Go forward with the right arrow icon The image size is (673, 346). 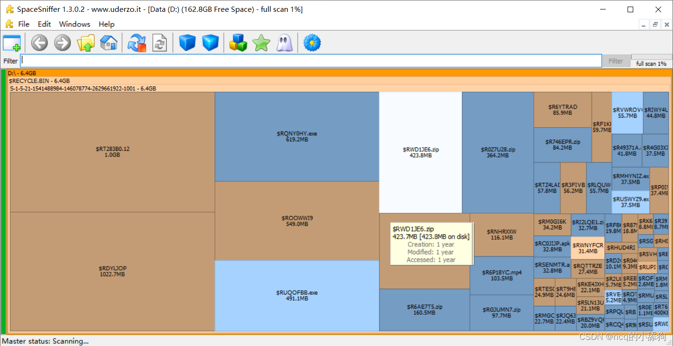coord(62,43)
